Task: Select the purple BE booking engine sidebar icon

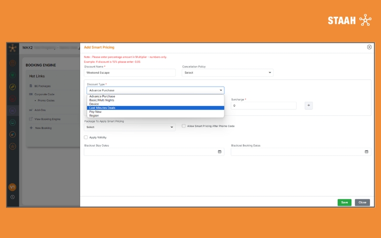Action: pyautogui.click(x=13, y=111)
